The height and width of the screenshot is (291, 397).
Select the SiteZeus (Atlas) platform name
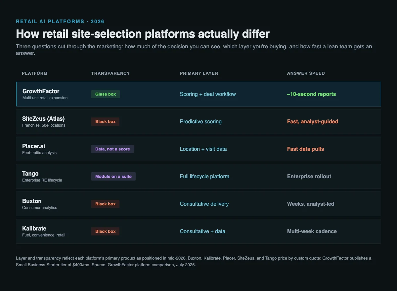(43, 119)
